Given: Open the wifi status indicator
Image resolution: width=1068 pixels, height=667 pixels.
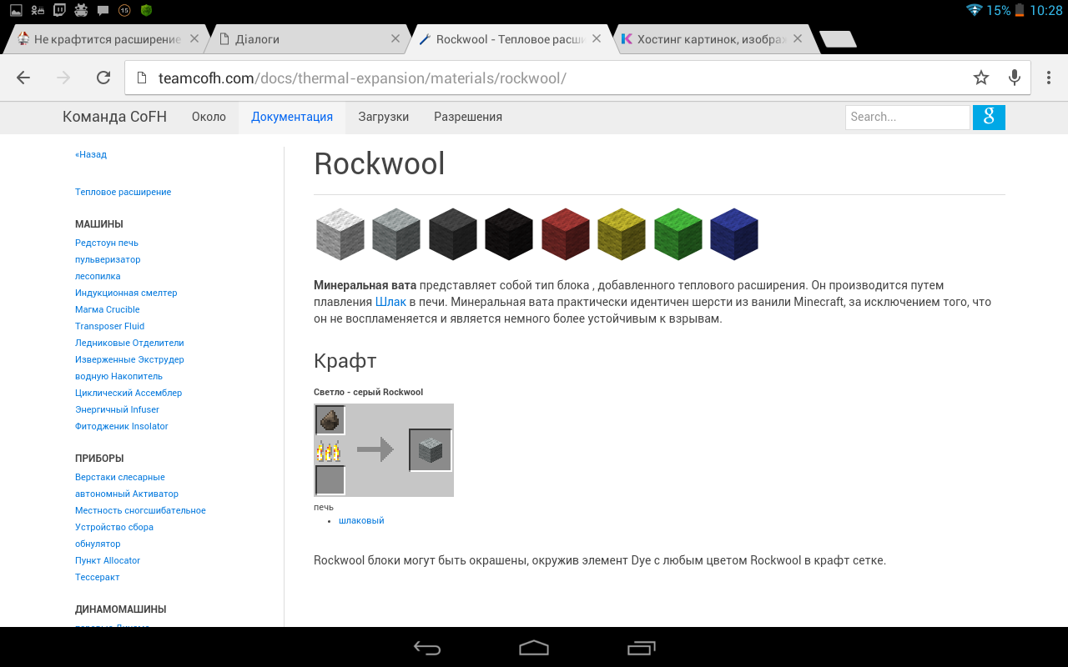Looking at the screenshot, I should click(974, 10).
